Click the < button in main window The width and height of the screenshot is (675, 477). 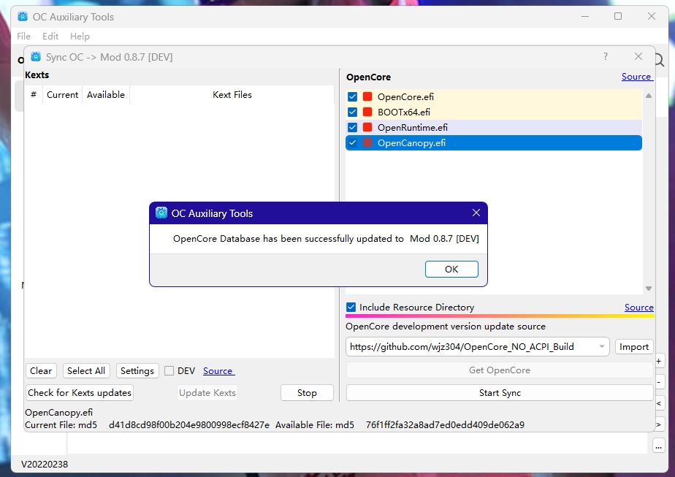coord(659,403)
